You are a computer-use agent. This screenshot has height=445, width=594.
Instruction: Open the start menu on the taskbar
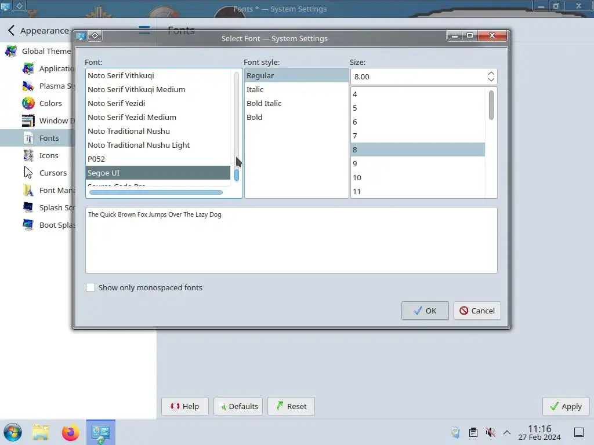point(13,432)
